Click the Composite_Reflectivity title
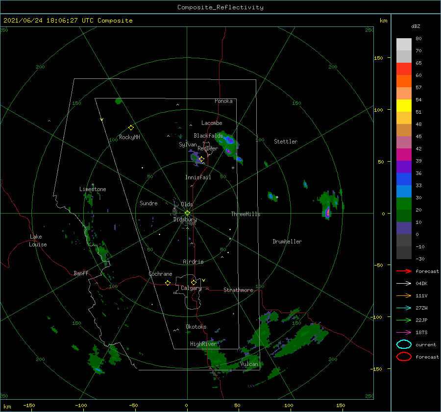441x412 pixels. tap(220, 7)
